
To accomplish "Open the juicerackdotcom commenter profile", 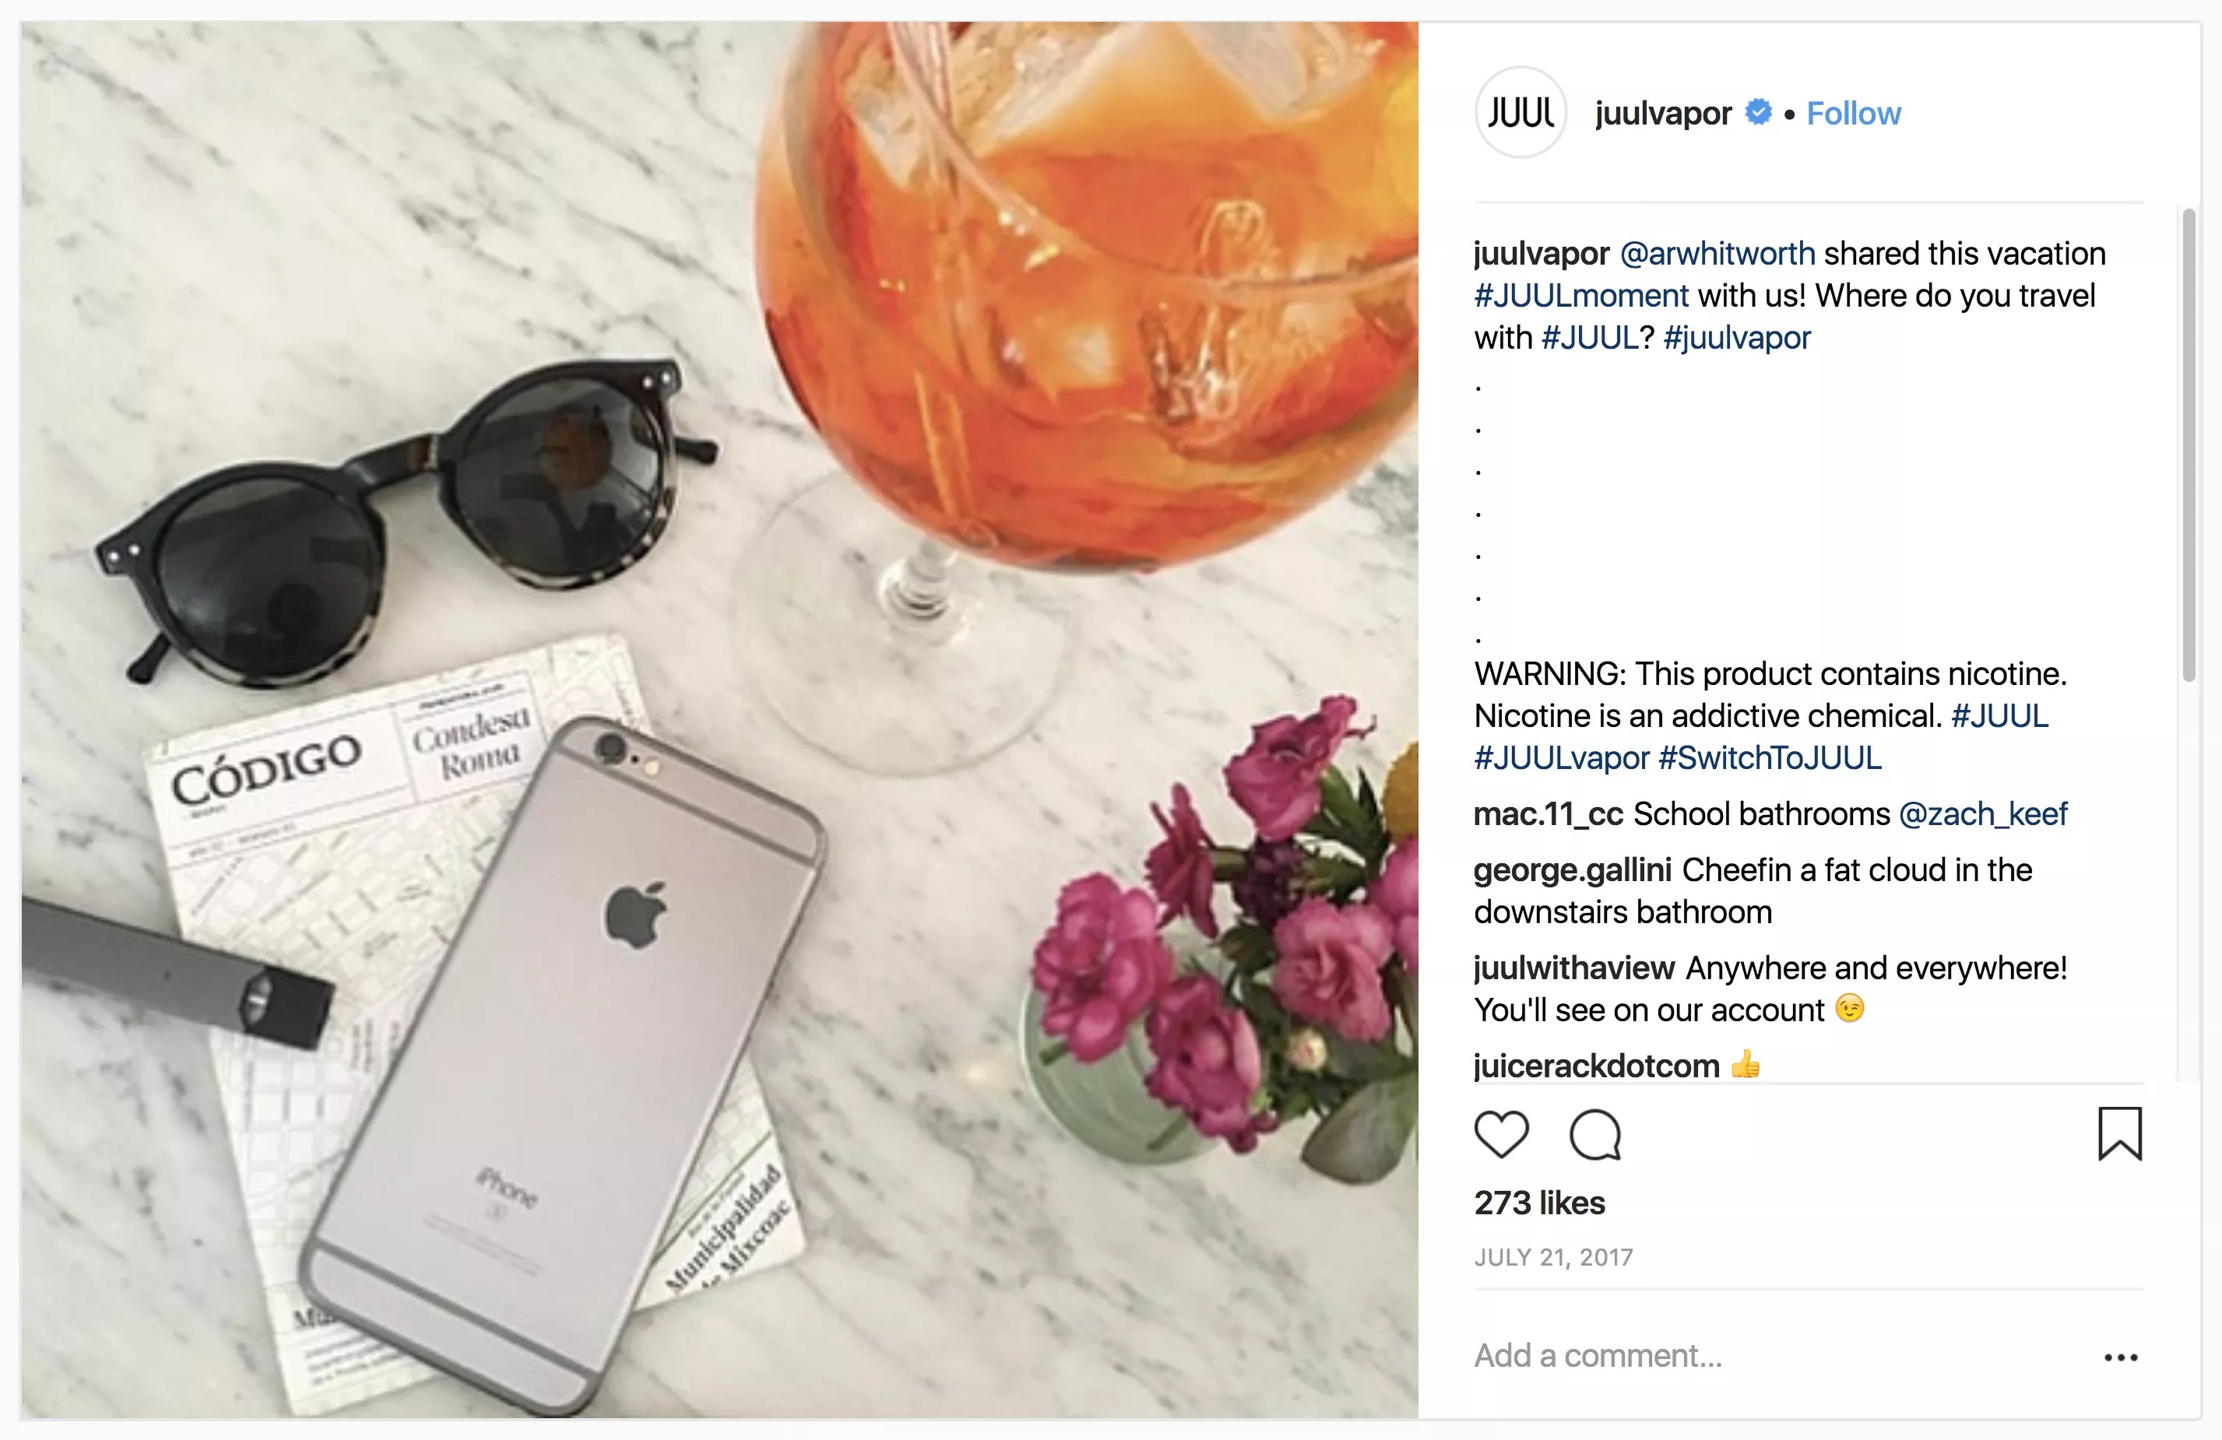I will (1597, 1065).
